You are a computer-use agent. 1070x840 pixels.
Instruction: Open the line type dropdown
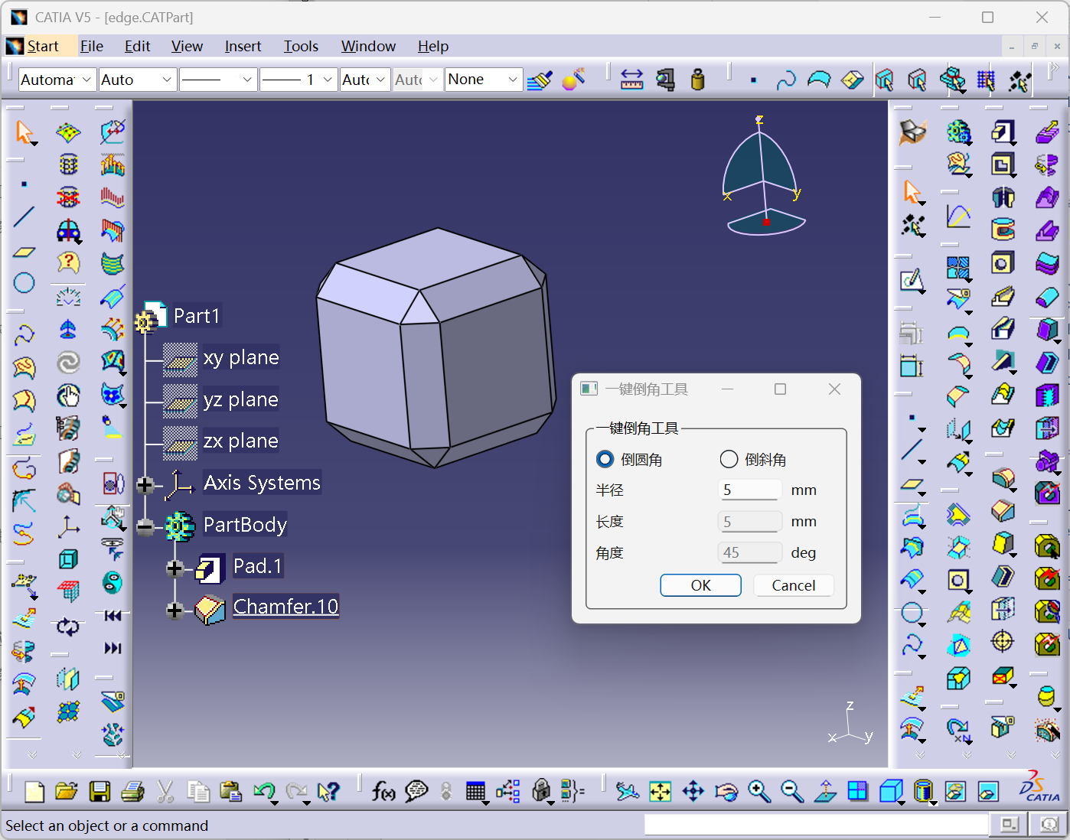point(218,80)
